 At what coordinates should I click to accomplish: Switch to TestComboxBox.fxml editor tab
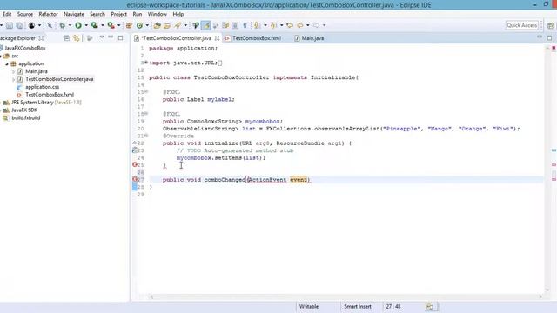pos(257,38)
